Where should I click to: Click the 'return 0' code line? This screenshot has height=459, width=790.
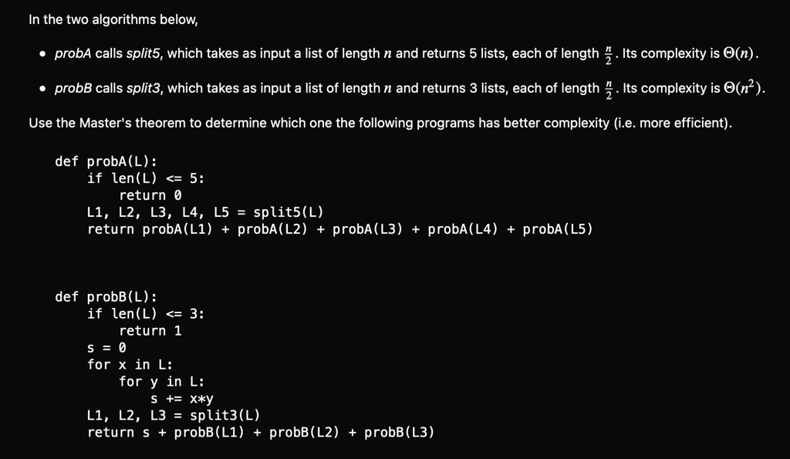(150, 195)
